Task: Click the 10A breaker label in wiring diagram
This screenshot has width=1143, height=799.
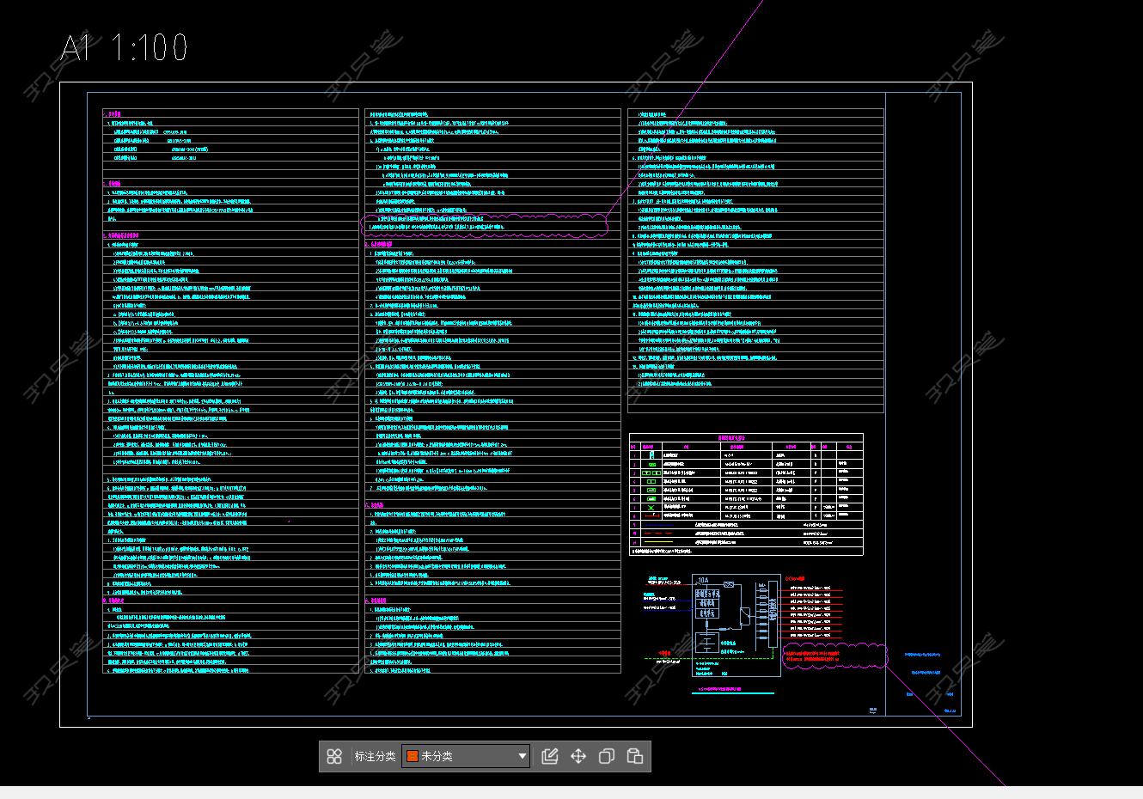Action: coord(704,581)
